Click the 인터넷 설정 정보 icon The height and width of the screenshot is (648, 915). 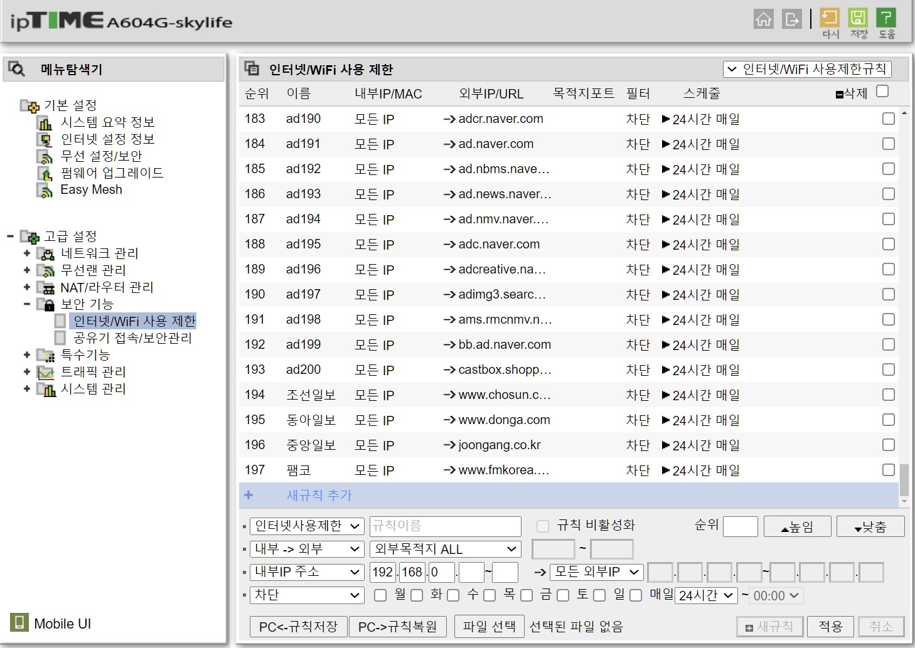click(45, 139)
